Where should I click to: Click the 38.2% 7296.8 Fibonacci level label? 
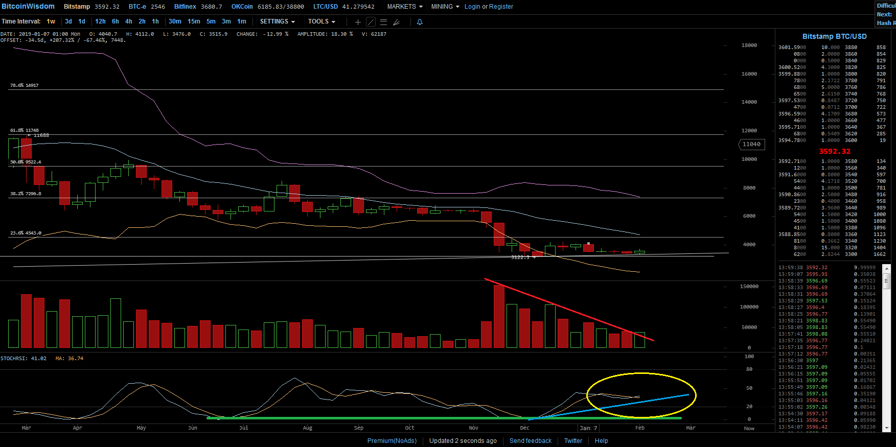(26, 194)
